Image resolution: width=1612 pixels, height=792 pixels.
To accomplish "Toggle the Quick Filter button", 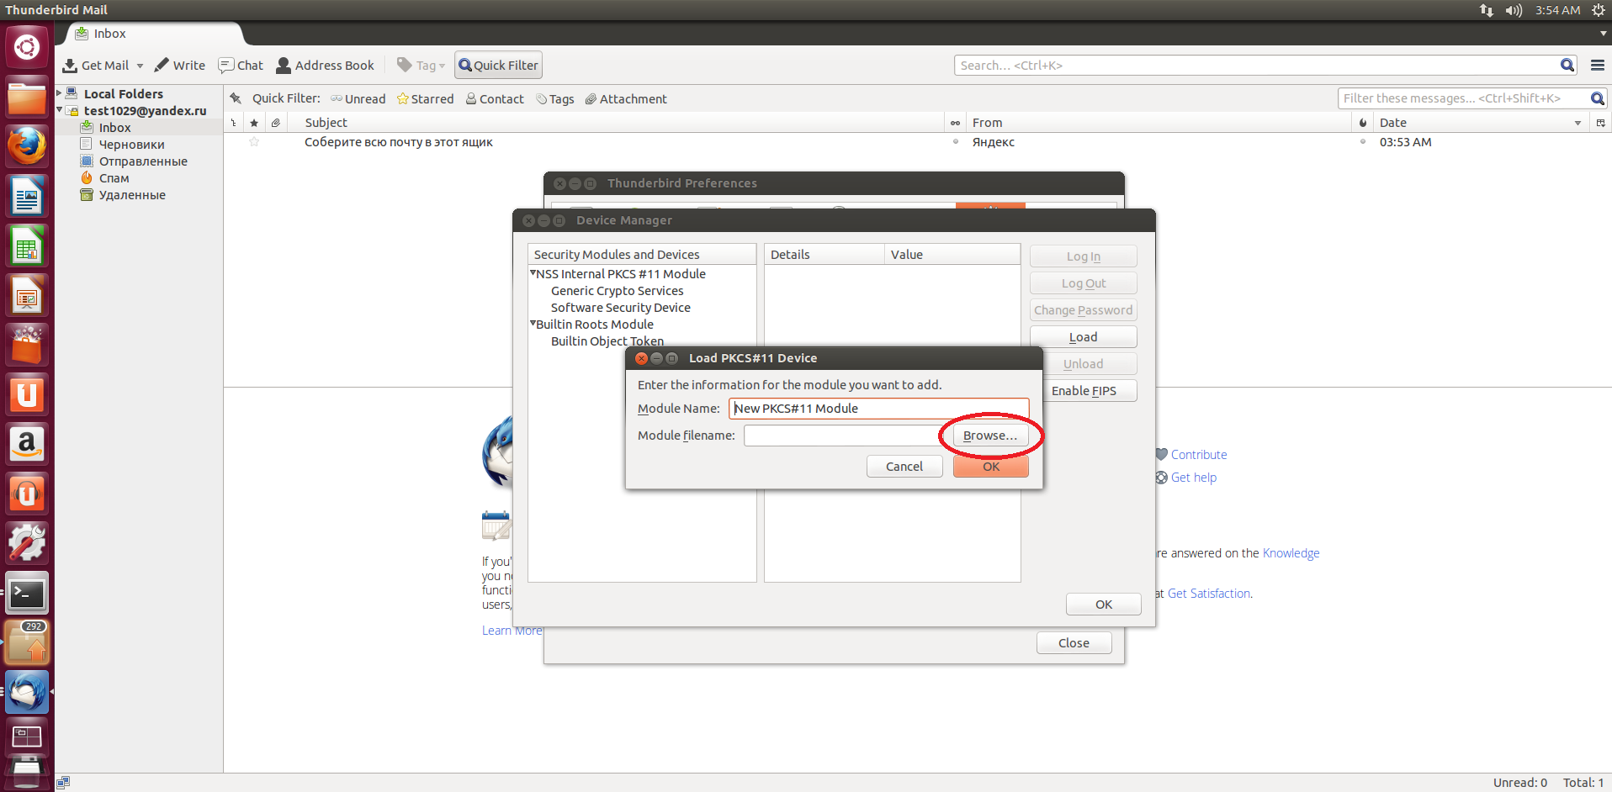I will [498, 66].
